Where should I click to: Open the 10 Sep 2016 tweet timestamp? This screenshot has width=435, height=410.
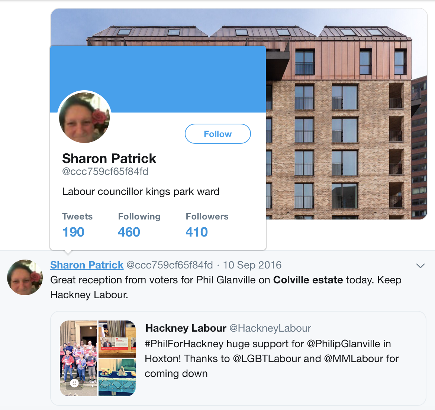tap(252, 265)
